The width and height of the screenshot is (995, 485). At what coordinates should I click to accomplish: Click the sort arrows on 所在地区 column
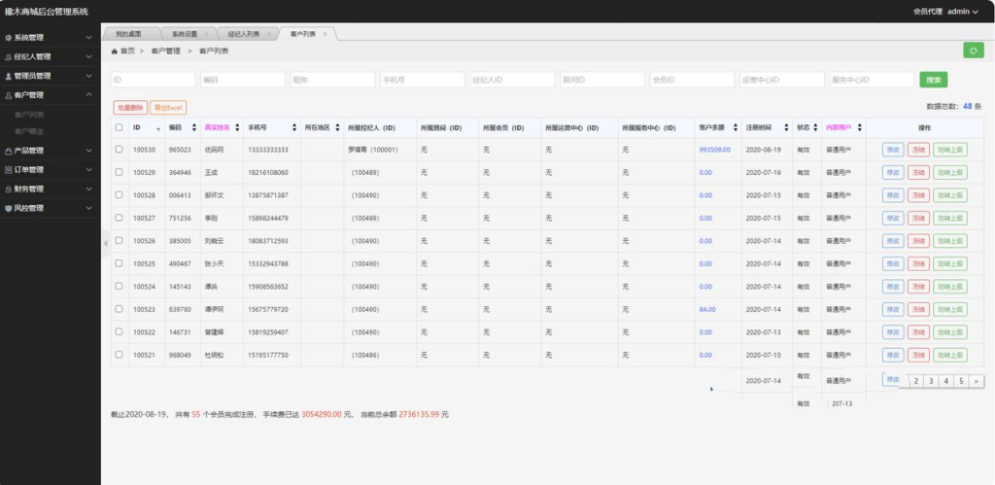[337, 127]
